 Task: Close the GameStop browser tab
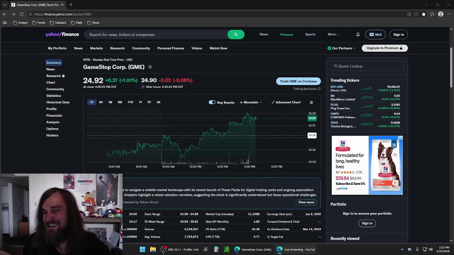[62, 5]
